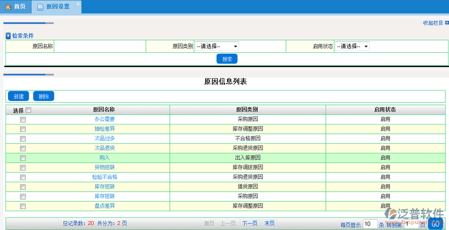Toggle the select-all checkbox in header
This screenshot has width=449, height=230.
28,110
